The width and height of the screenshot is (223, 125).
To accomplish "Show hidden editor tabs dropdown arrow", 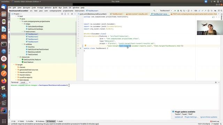I will point(219,14).
